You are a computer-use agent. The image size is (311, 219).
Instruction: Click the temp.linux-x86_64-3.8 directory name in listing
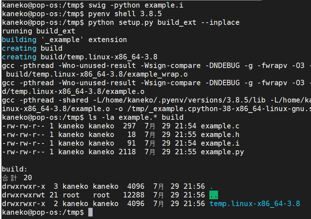point(254,204)
